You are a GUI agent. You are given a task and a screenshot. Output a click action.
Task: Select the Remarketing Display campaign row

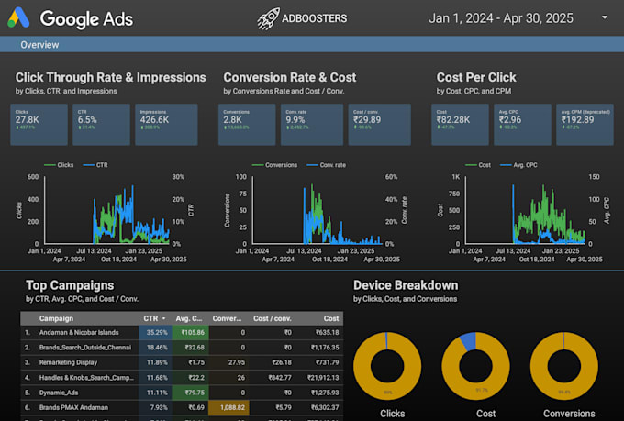[x=182, y=362]
